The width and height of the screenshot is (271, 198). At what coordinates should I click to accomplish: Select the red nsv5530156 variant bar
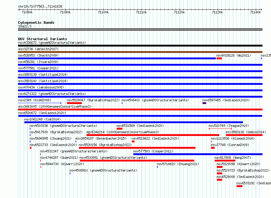137,148
